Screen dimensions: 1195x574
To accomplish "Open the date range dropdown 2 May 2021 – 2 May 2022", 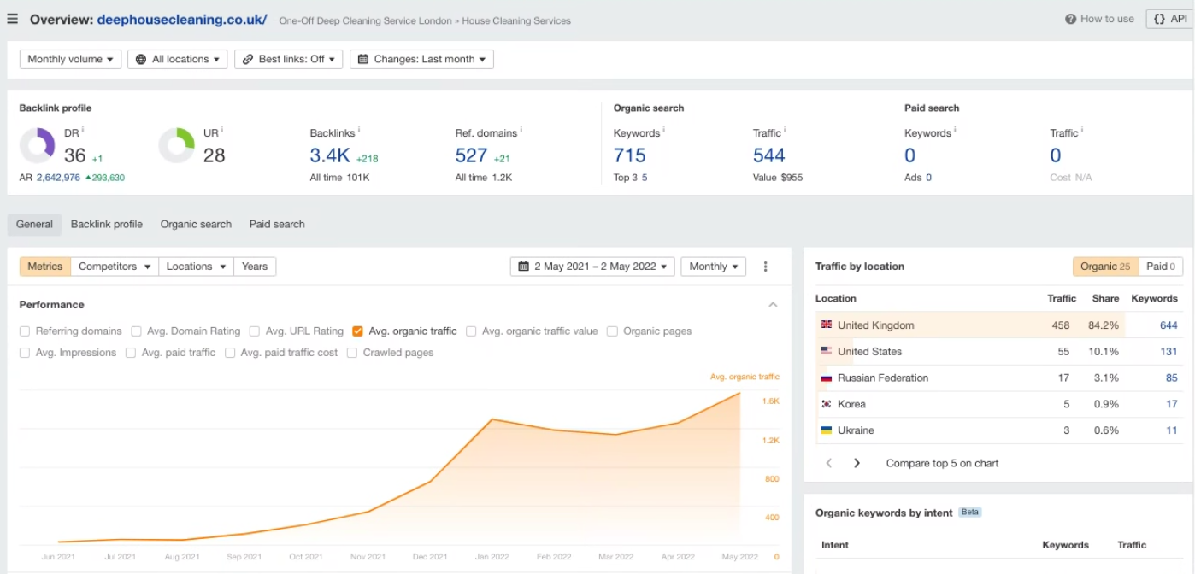I will pos(592,266).
